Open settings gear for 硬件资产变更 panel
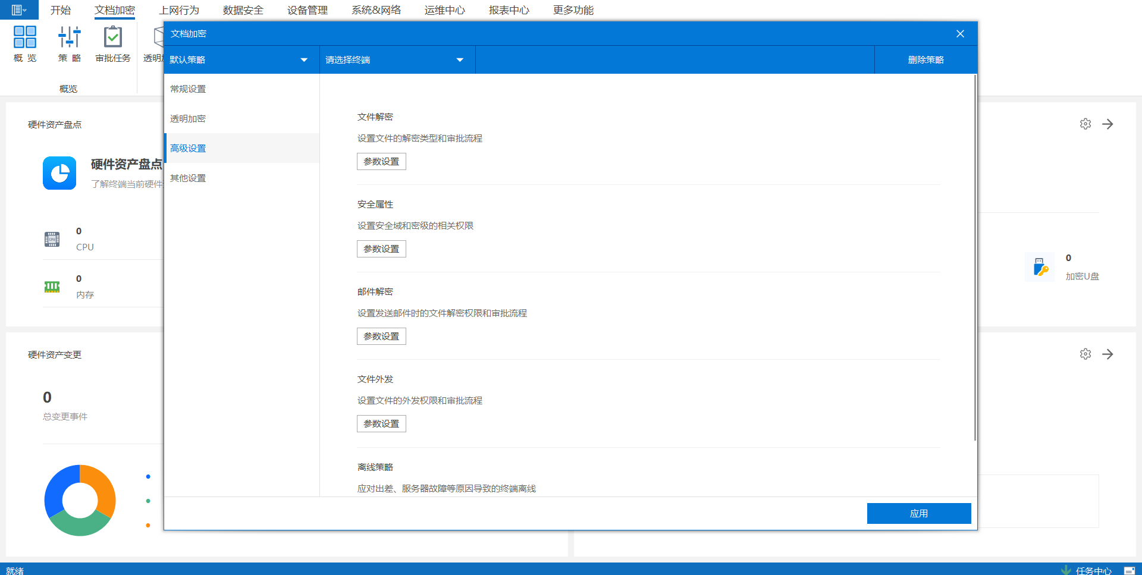This screenshot has height=575, width=1142. click(x=1085, y=354)
